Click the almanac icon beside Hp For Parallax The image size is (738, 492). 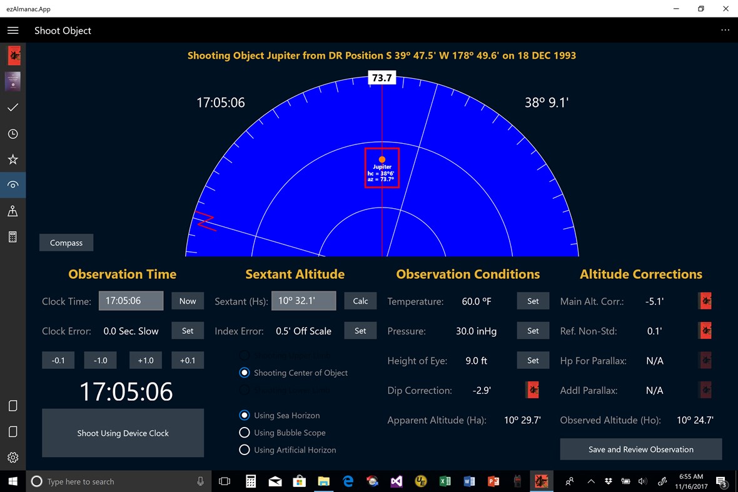pos(705,360)
